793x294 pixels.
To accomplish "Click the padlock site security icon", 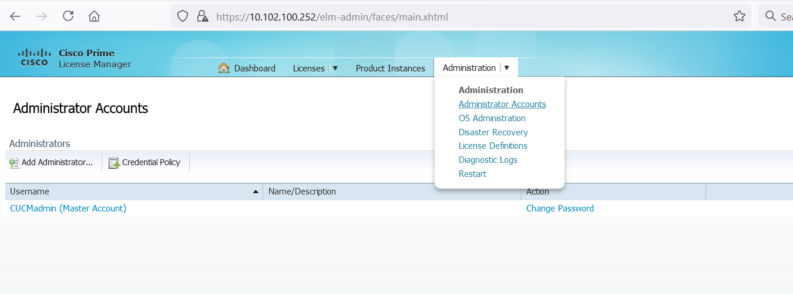I will [202, 16].
